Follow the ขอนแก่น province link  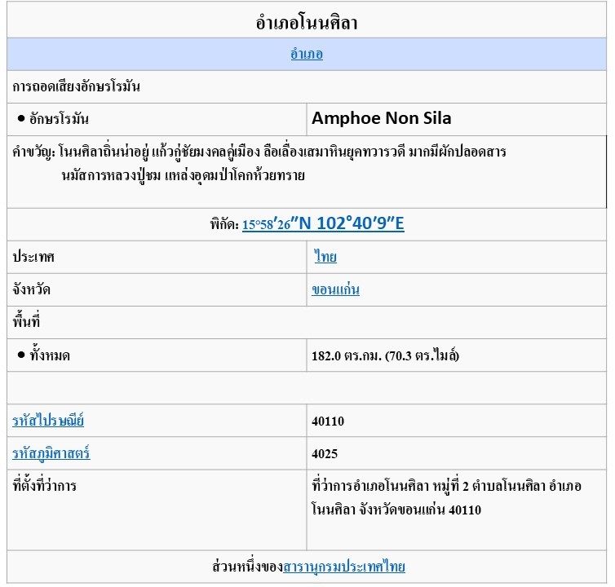tap(335, 289)
